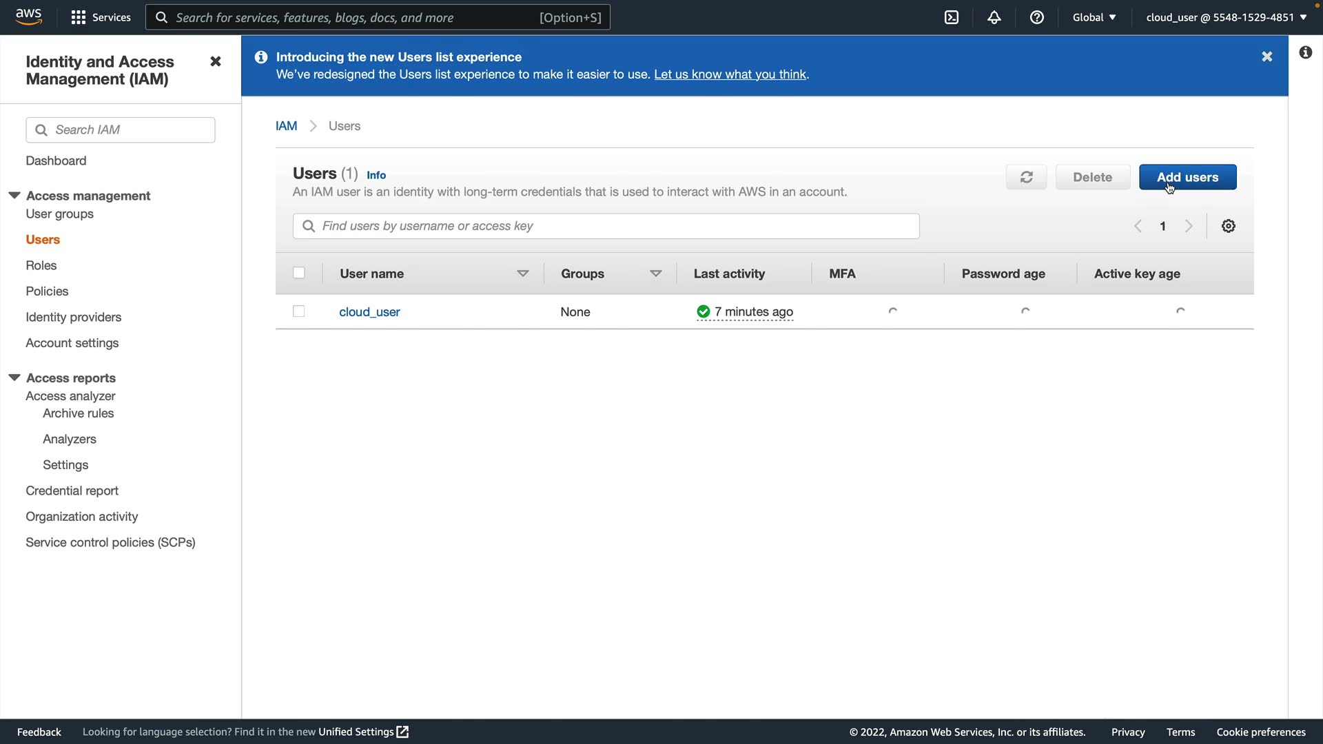The height and width of the screenshot is (744, 1323).
Task: Click the help question mark icon
Action: (x=1036, y=17)
